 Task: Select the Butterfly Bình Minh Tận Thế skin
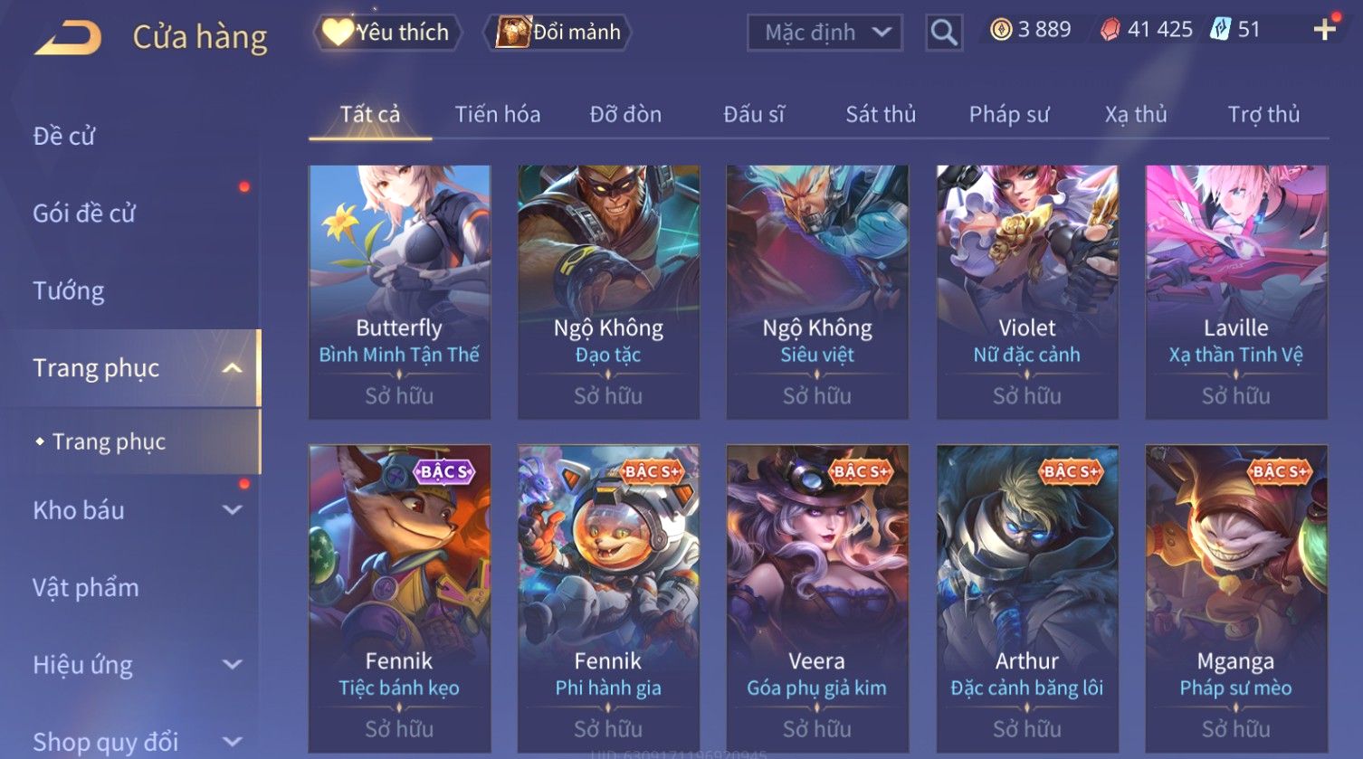(x=399, y=291)
